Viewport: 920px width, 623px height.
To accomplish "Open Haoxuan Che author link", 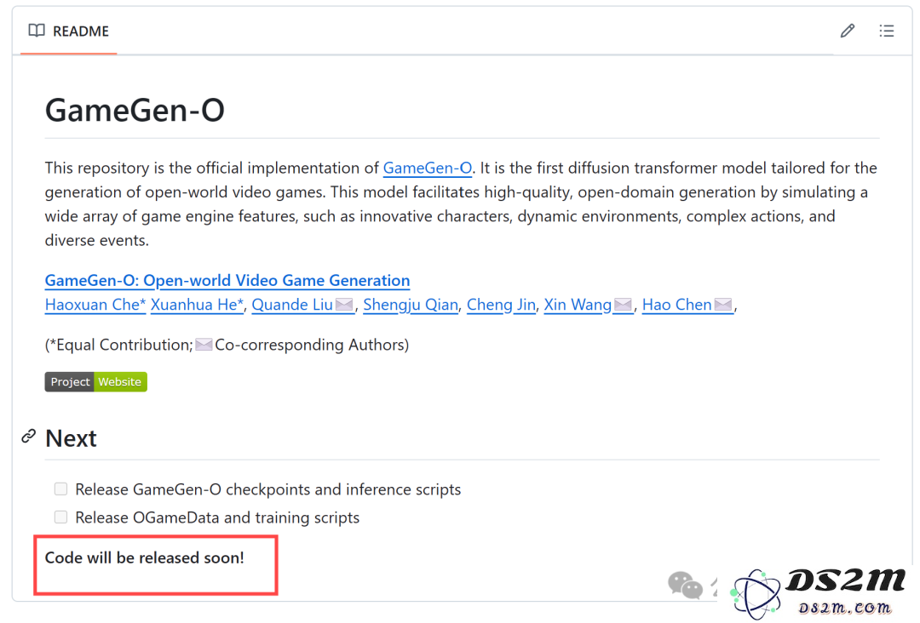I will 95,305.
